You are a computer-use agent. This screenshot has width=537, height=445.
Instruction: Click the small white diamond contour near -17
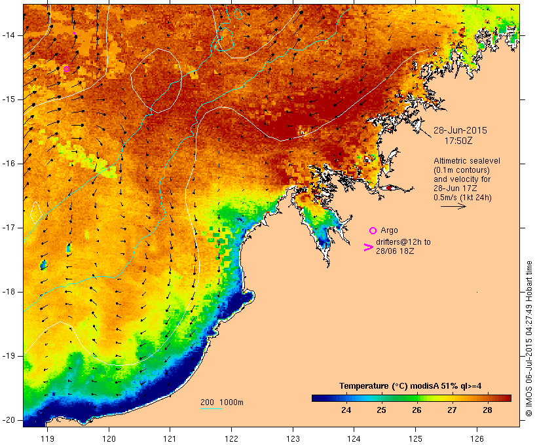pyautogui.click(x=36, y=213)
